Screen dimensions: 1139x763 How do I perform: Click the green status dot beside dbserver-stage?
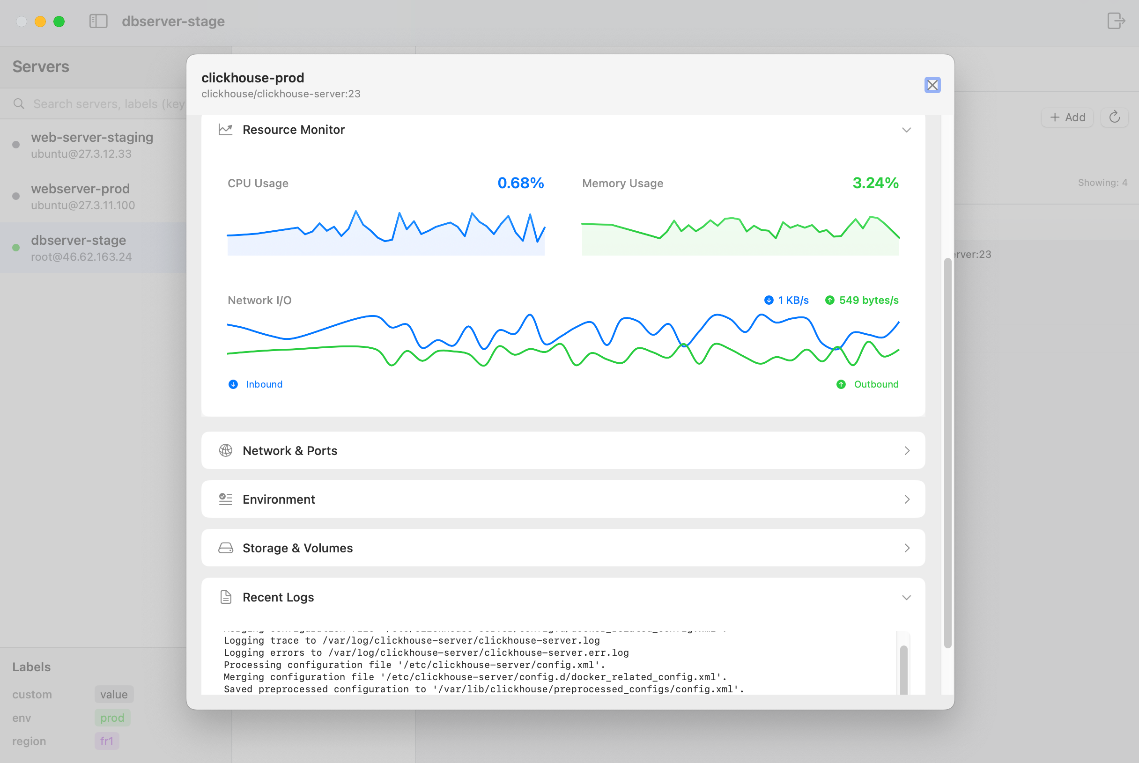16,248
